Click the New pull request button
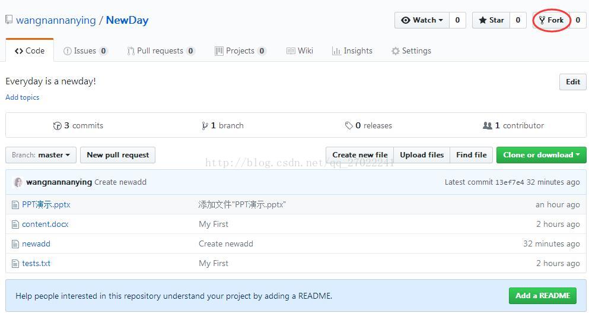This screenshot has width=589, height=313. [x=117, y=155]
